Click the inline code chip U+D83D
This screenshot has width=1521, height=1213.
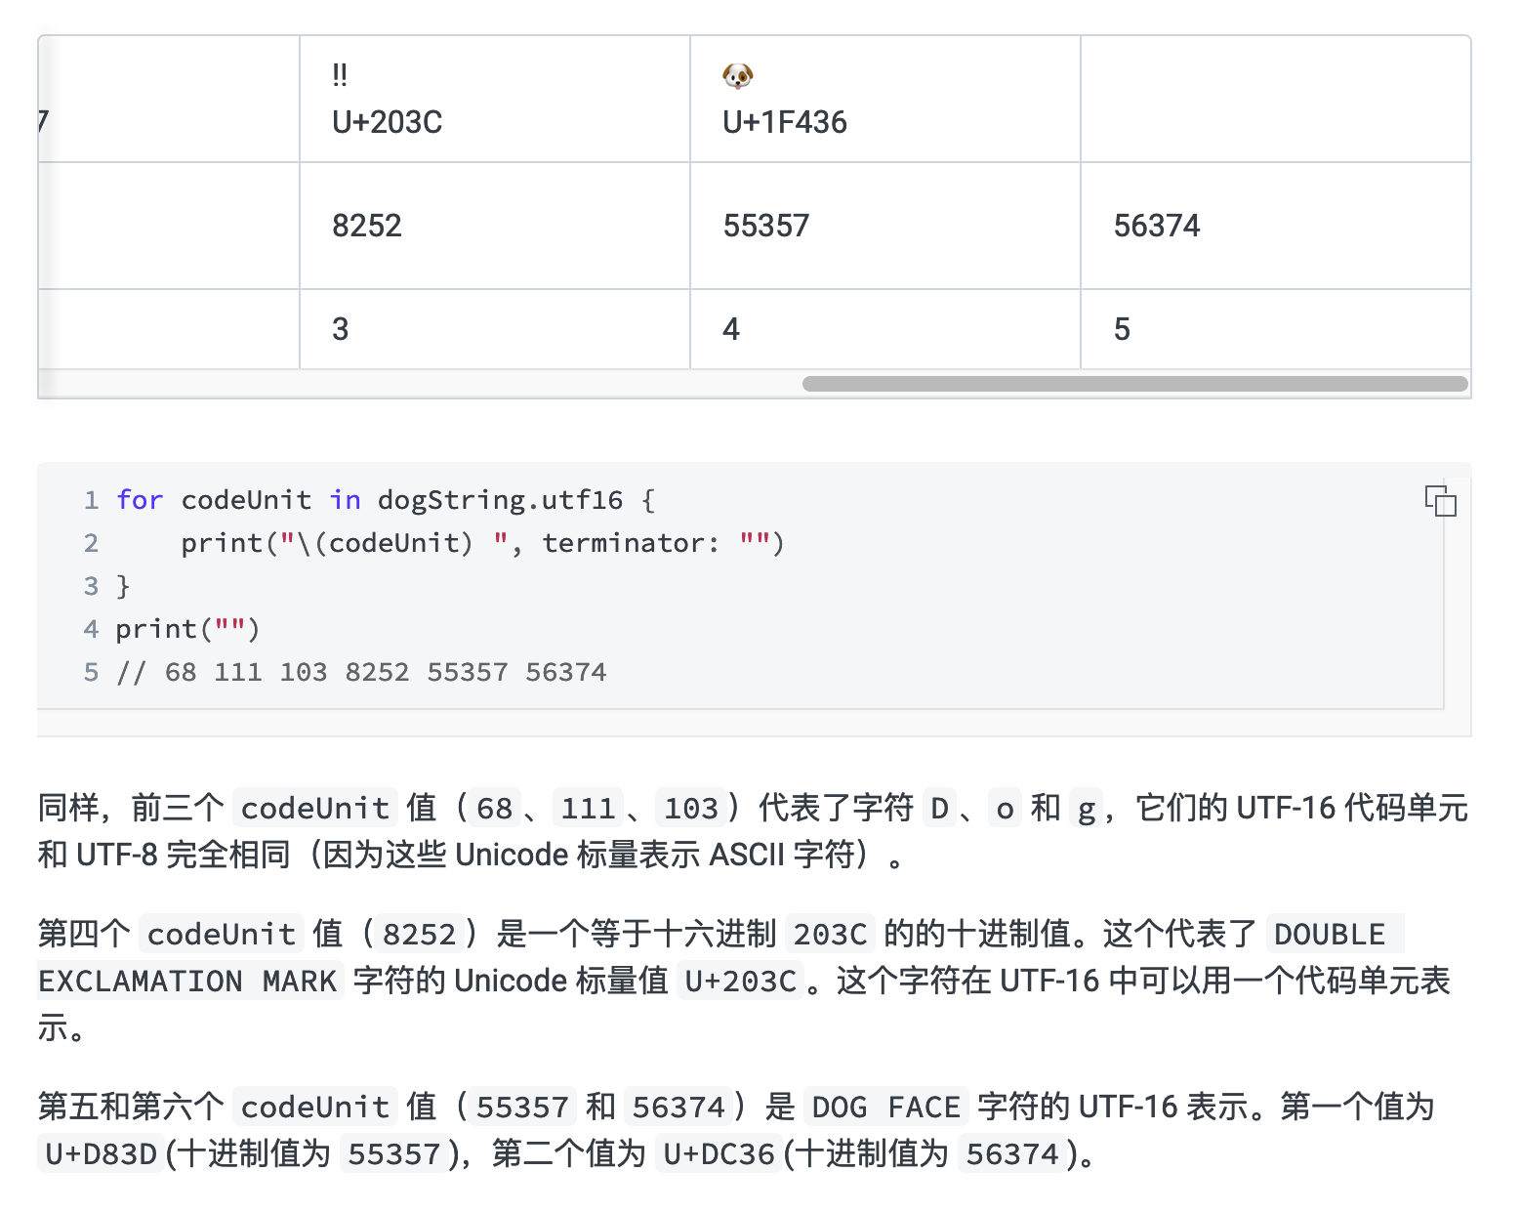[99, 1152]
